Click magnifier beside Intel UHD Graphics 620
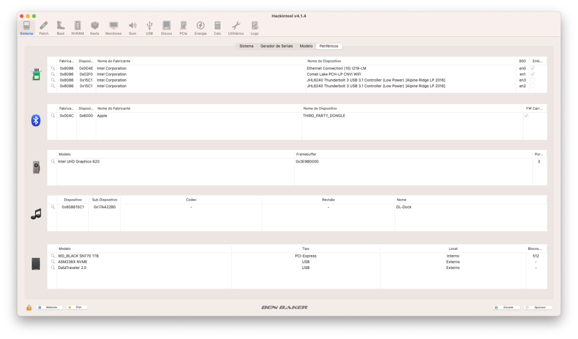 [x=53, y=161]
